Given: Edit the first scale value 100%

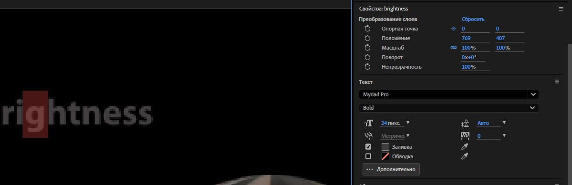Looking at the screenshot, I should tap(475, 48).
